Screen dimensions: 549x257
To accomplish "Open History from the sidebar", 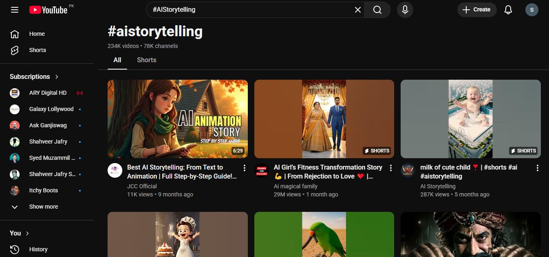I will pyautogui.click(x=39, y=249).
